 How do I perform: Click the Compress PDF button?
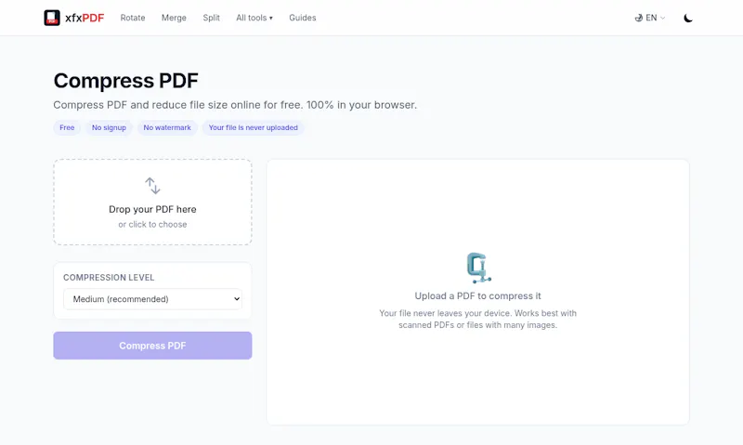pos(152,346)
